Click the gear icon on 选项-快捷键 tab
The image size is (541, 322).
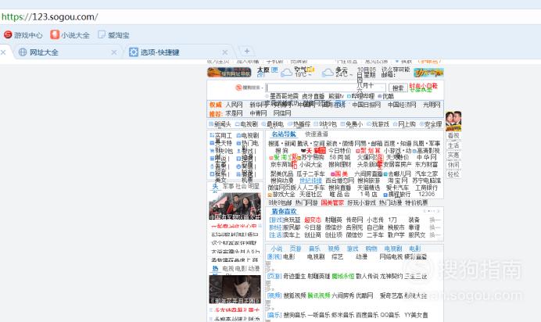pyautogui.click(x=134, y=52)
